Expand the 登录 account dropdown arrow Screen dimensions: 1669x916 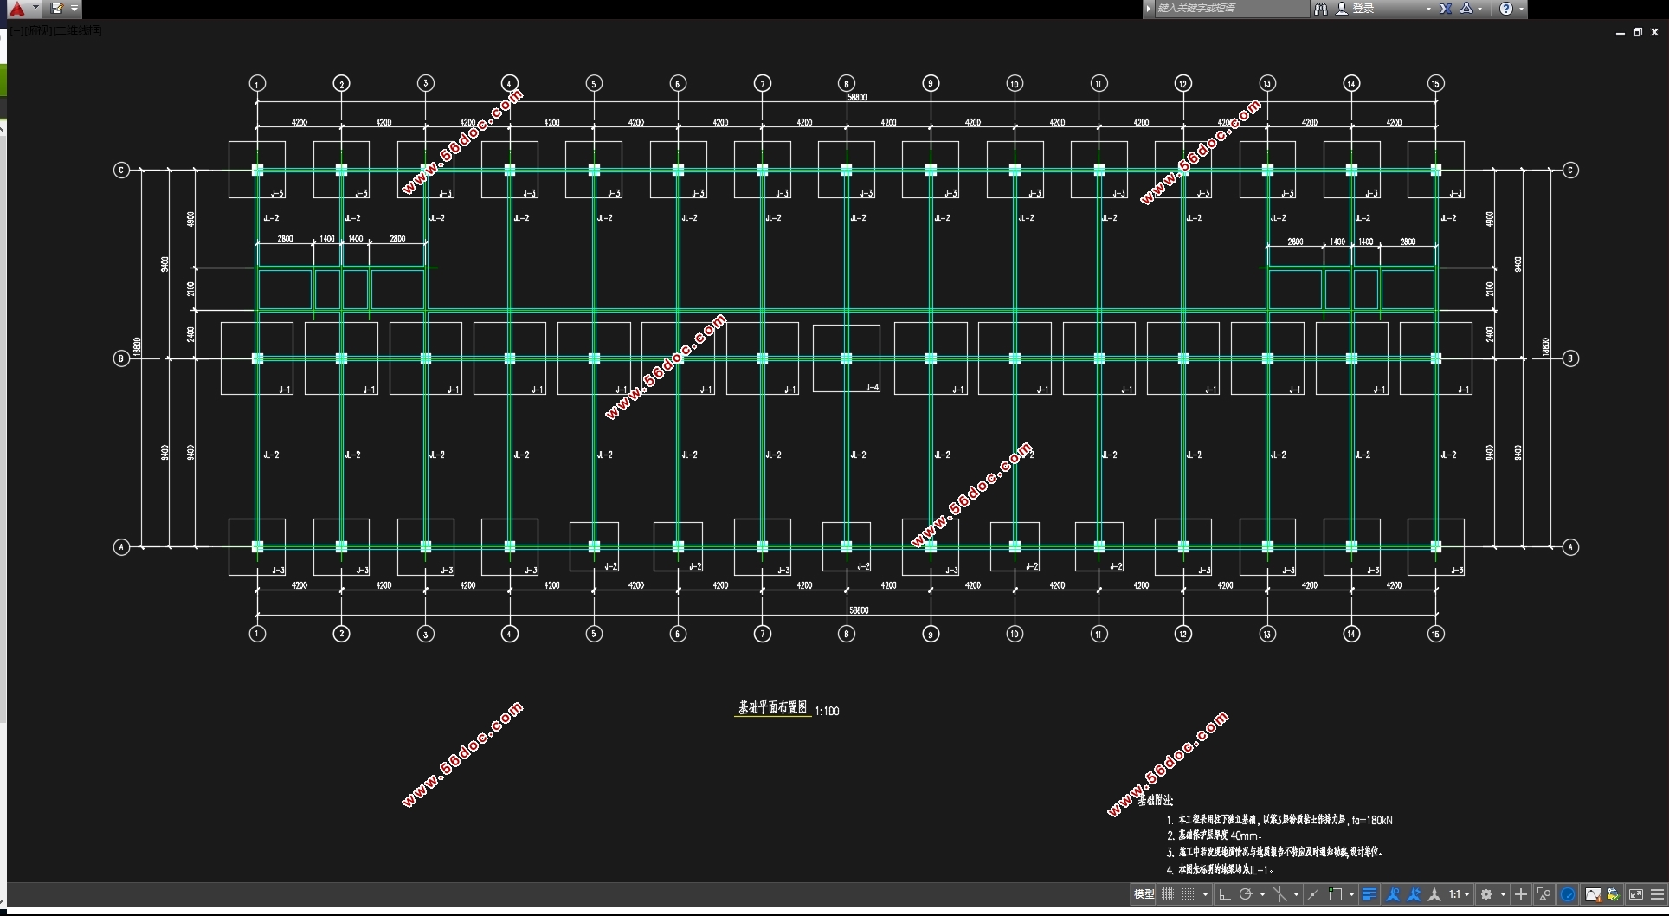coord(1428,9)
